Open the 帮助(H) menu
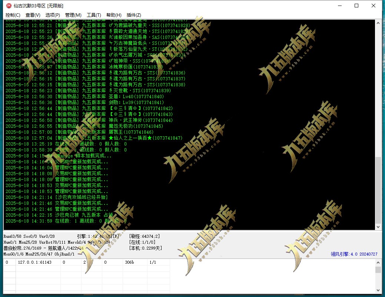385x297 pixels. [x=114, y=15]
